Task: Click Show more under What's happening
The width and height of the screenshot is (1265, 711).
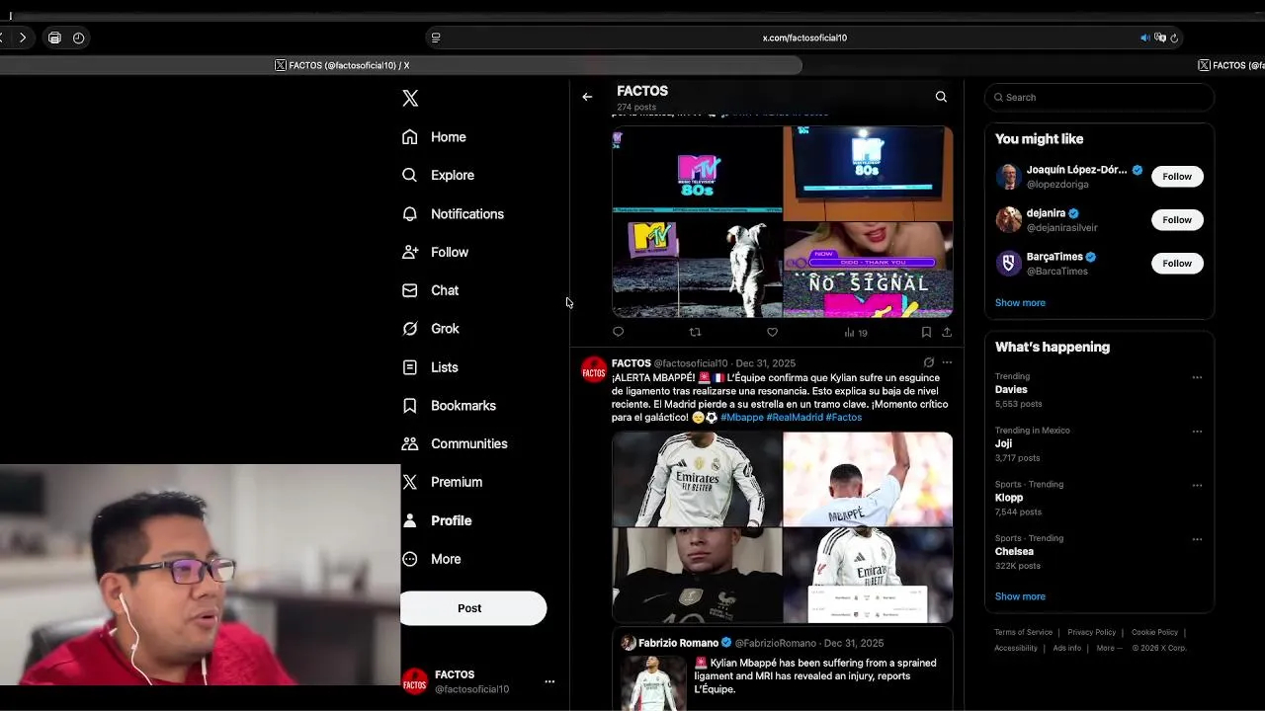Action: pyautogui.click(x=1020, y=596)
